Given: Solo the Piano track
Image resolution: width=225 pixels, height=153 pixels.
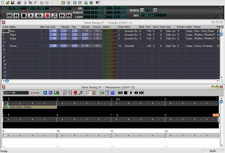Looking at the screenshot, I should [x=46, y=35].
